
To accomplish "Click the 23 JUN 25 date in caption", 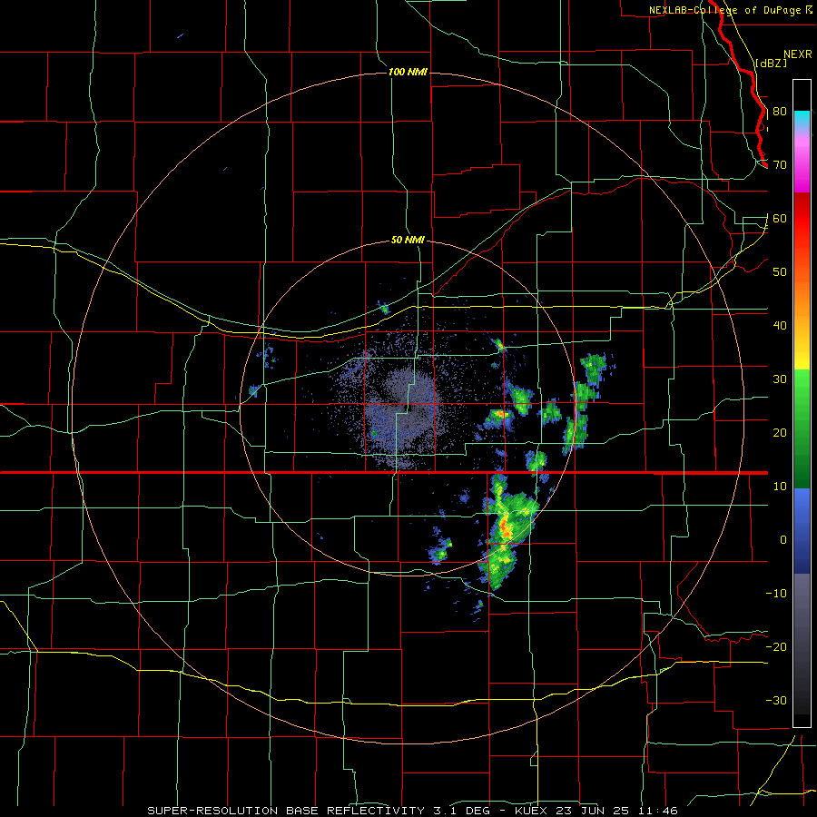I will tap(593, 811).
